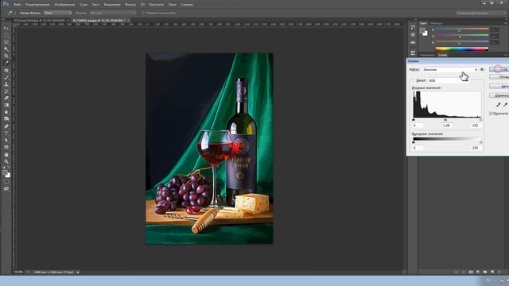The width and height of the screenshot is (509, 286).
Task: Click the Levels preset options gear icon
Action: (482, 70)
